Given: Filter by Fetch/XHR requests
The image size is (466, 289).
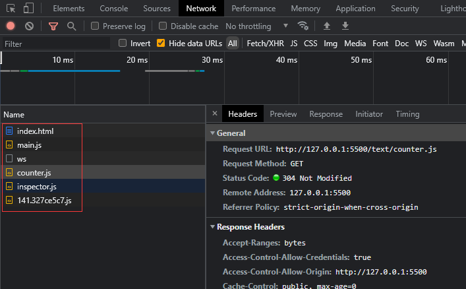Looking at the screenshot, I should click(265, 44).
